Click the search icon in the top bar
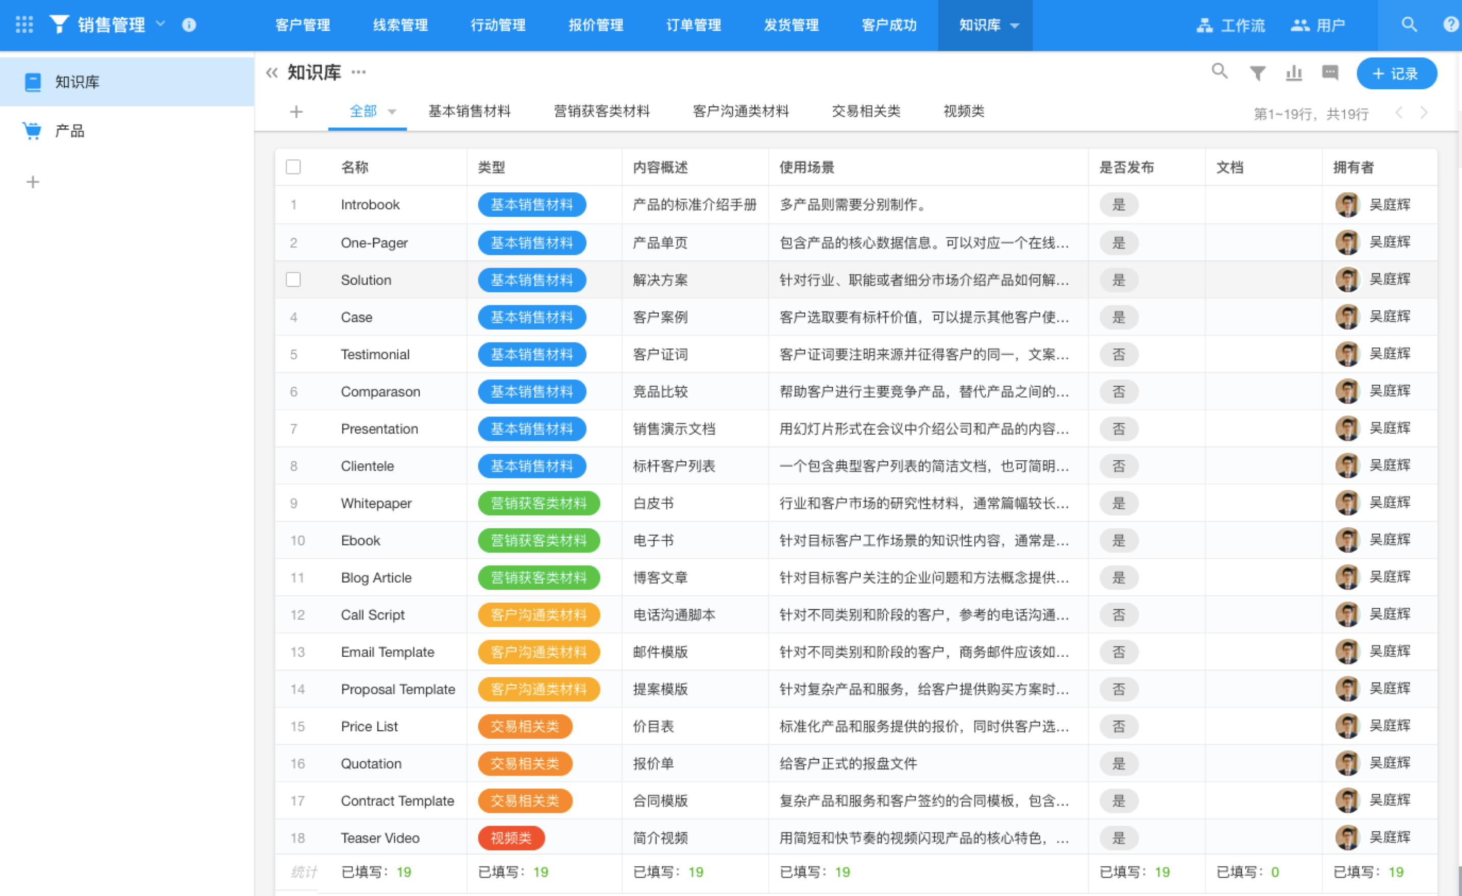1462x896 pixels. (x=1408, y=25)
